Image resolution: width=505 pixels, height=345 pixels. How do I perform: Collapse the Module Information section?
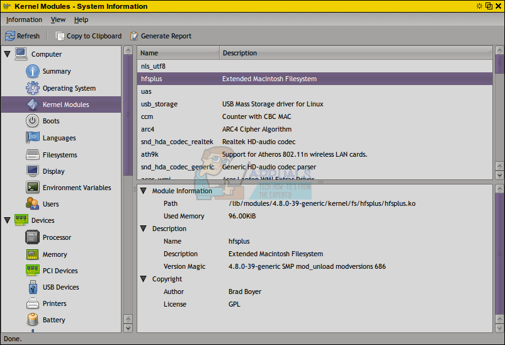pos(144,191)
